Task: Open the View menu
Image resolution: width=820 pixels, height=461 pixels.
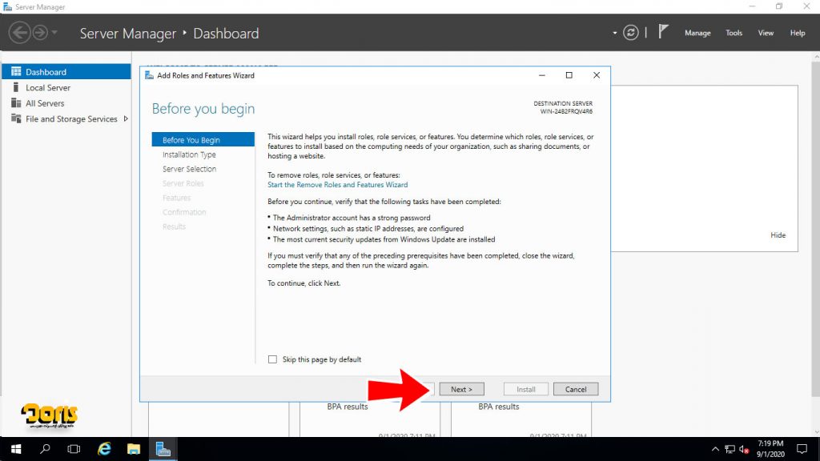Action: (x=766, y=33)
